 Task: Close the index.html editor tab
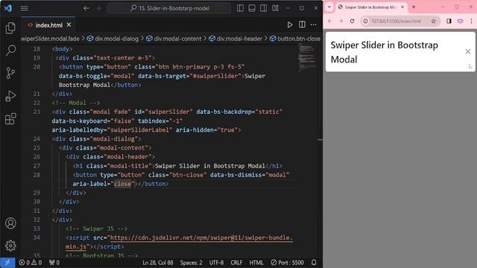tap(69, 25)
